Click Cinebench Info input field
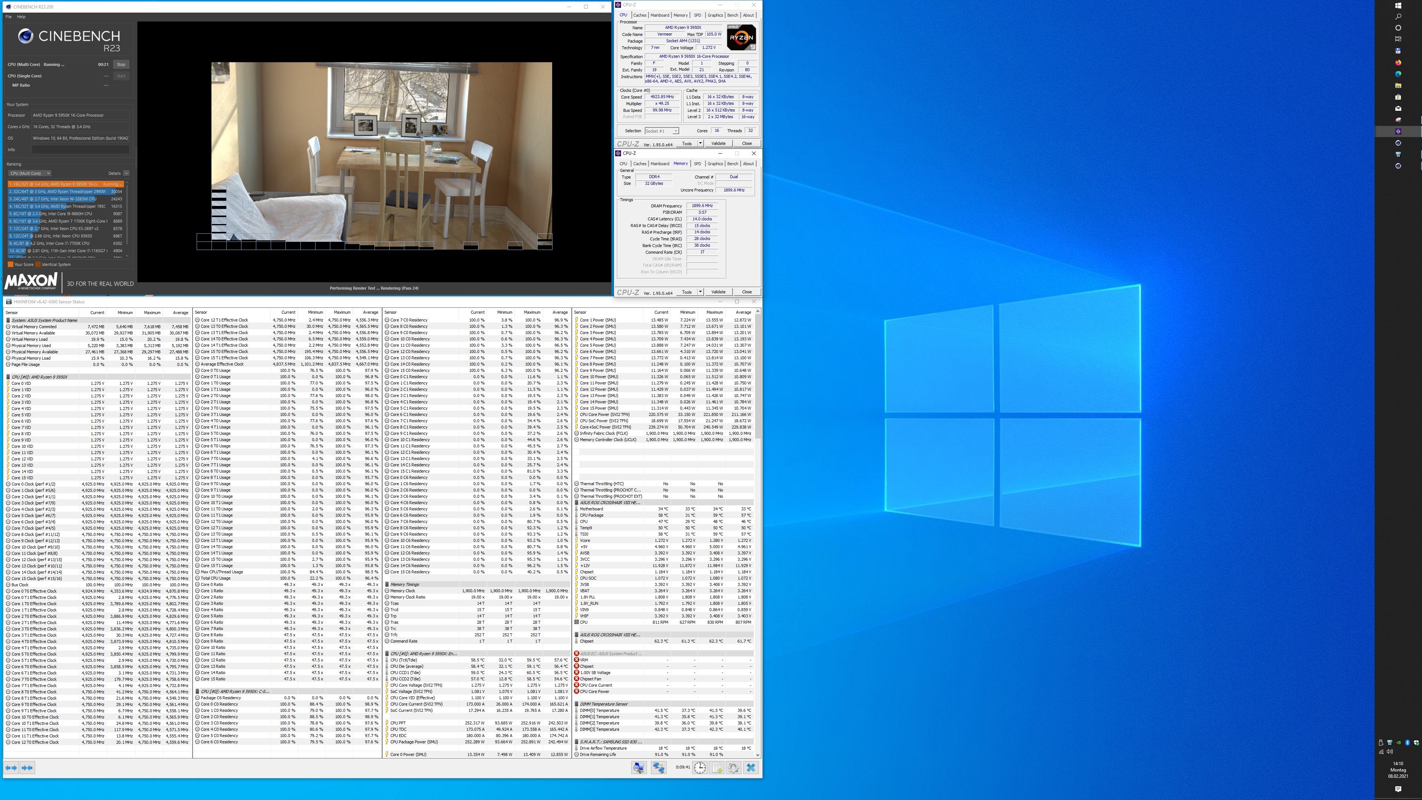The width and height of the screenshot is (1422, 800). (x=81, y=150)
